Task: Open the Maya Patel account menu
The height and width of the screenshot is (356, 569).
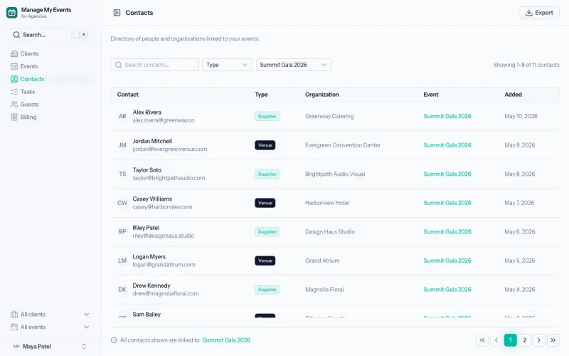Action: tap(50, 347)
